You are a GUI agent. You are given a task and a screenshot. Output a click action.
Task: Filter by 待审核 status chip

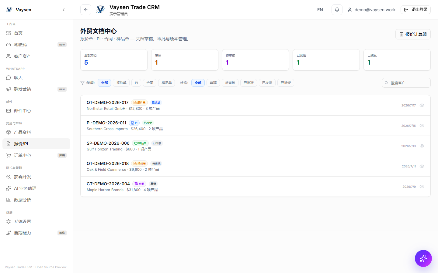(x=230, y=83)
